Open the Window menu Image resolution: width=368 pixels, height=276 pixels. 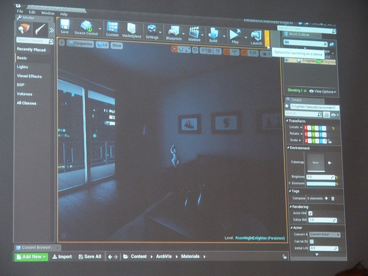pyautogui.click(x=48, y=13)
